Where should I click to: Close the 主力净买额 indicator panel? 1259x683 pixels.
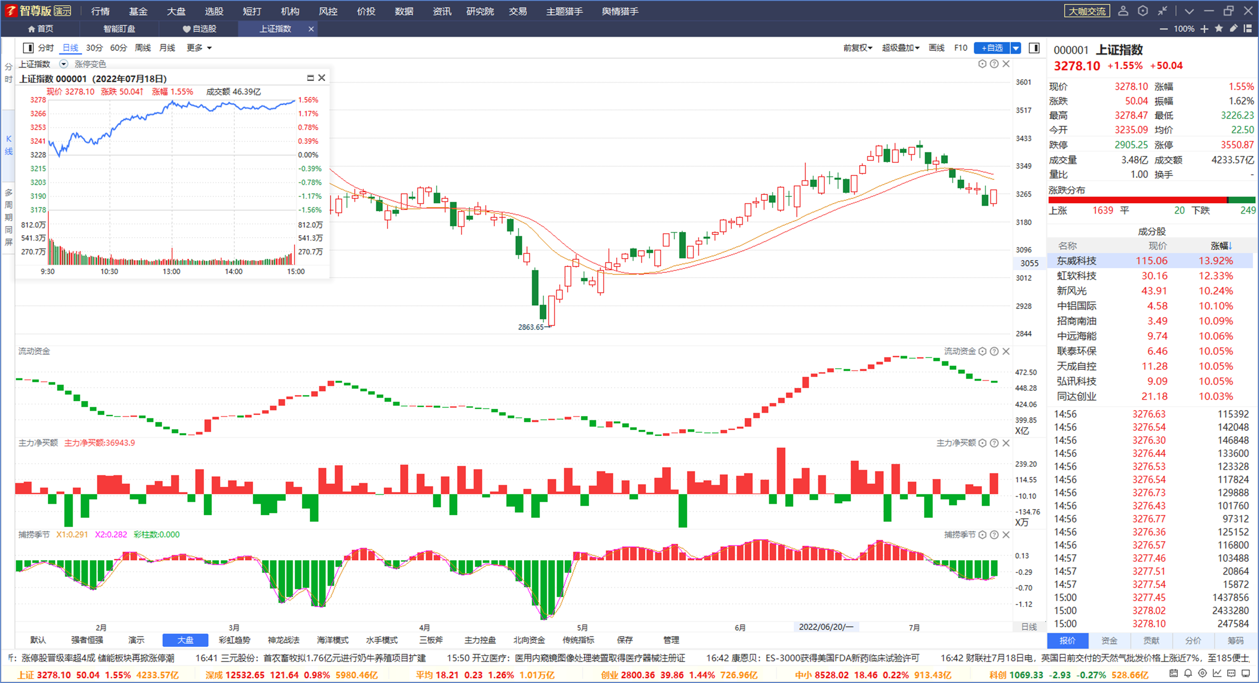tap(1006, 443)
